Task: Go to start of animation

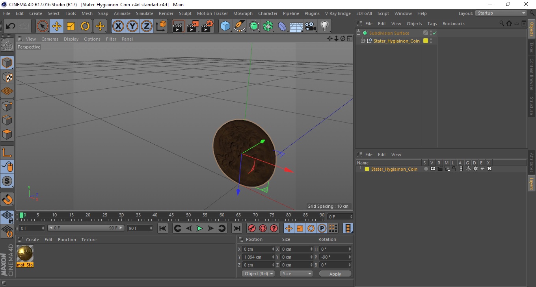Action: 162,228
